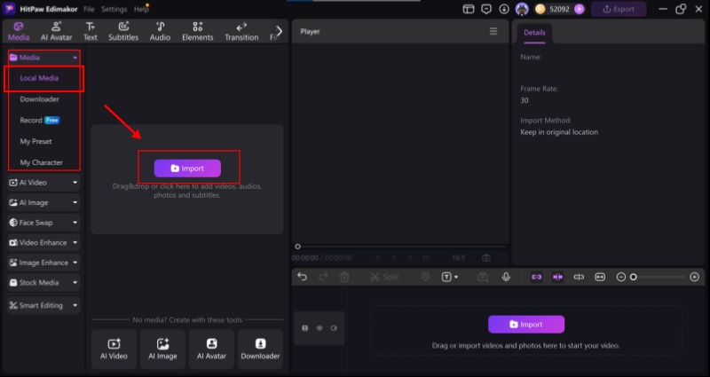The image size is (710, 377).
Task: Delete the selected clip with trash icon
Action: click(x=344, y=277)
